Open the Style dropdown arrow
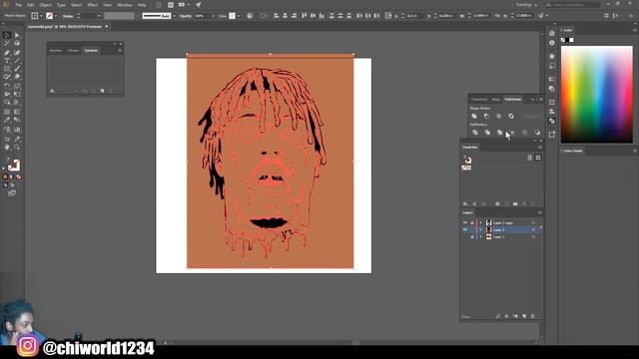Viewport: 639px width, 359px height. (x=239, y=16)
